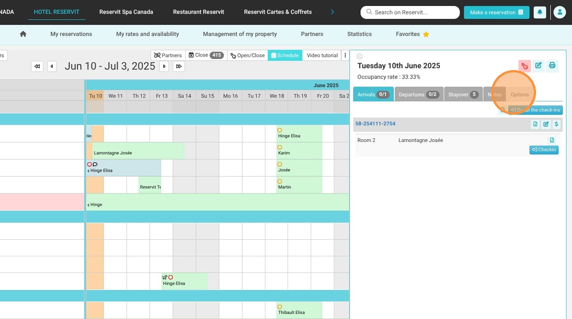Open payment dollar icon for reservation 58-254111-2754

556,124
